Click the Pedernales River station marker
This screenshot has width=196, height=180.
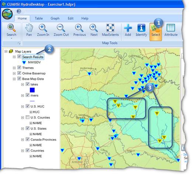89,74
